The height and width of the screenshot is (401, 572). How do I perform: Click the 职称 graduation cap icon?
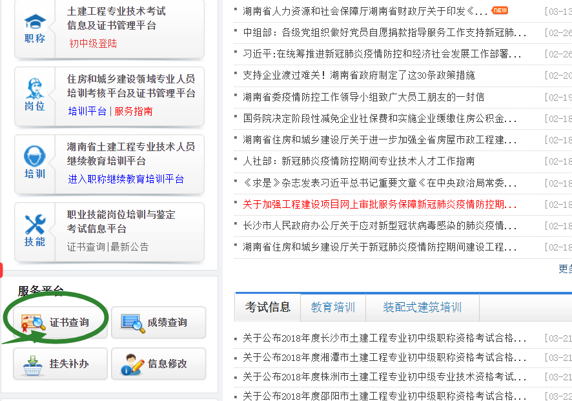pos(35,21)
